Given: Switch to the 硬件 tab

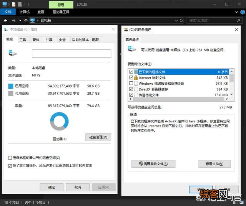Looking at the screenshot, I should pos(36,40).
